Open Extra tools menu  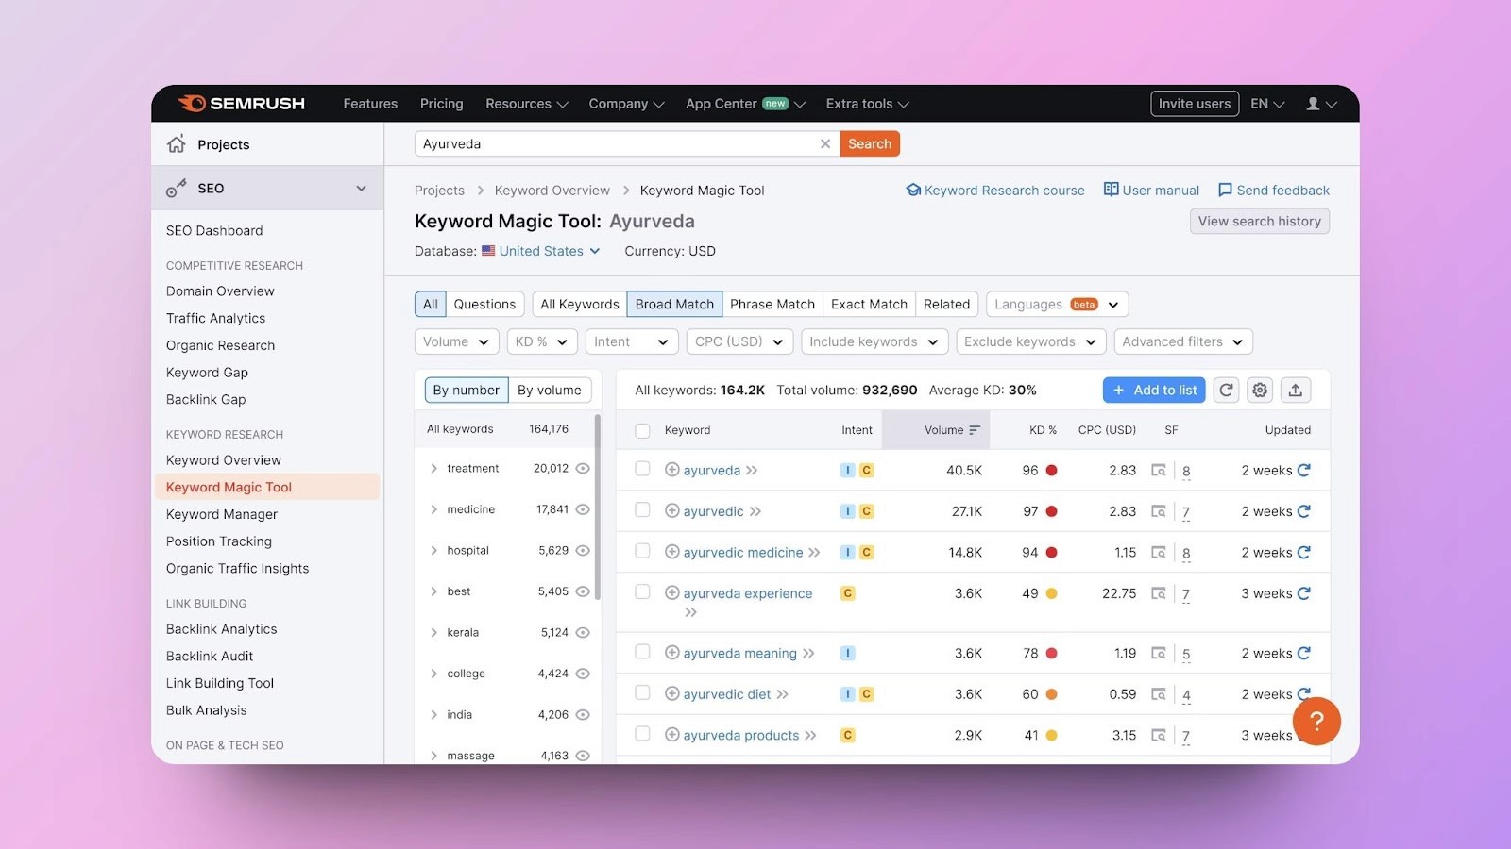click(867, 104)
